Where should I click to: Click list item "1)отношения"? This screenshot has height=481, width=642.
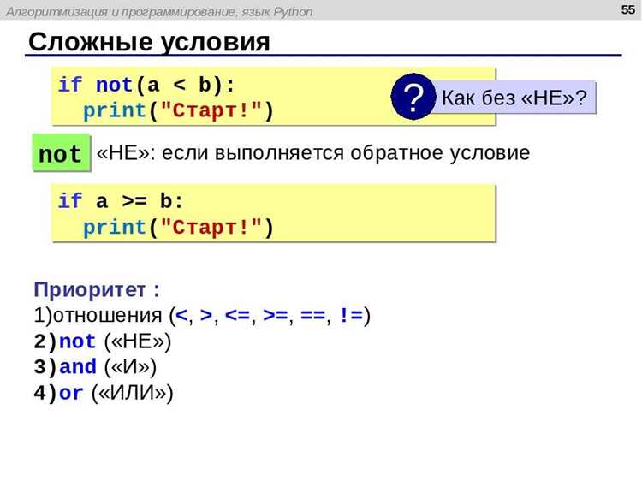pyautogui.click(x=98, y=315)
